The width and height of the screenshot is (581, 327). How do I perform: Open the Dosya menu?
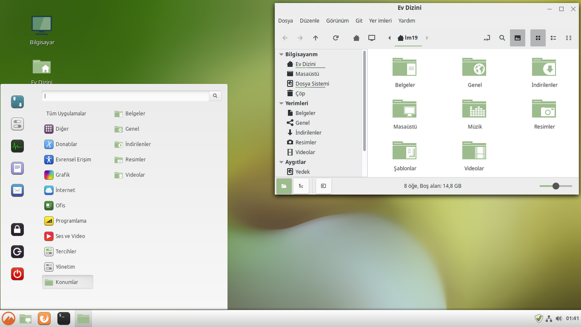[286, 21]
